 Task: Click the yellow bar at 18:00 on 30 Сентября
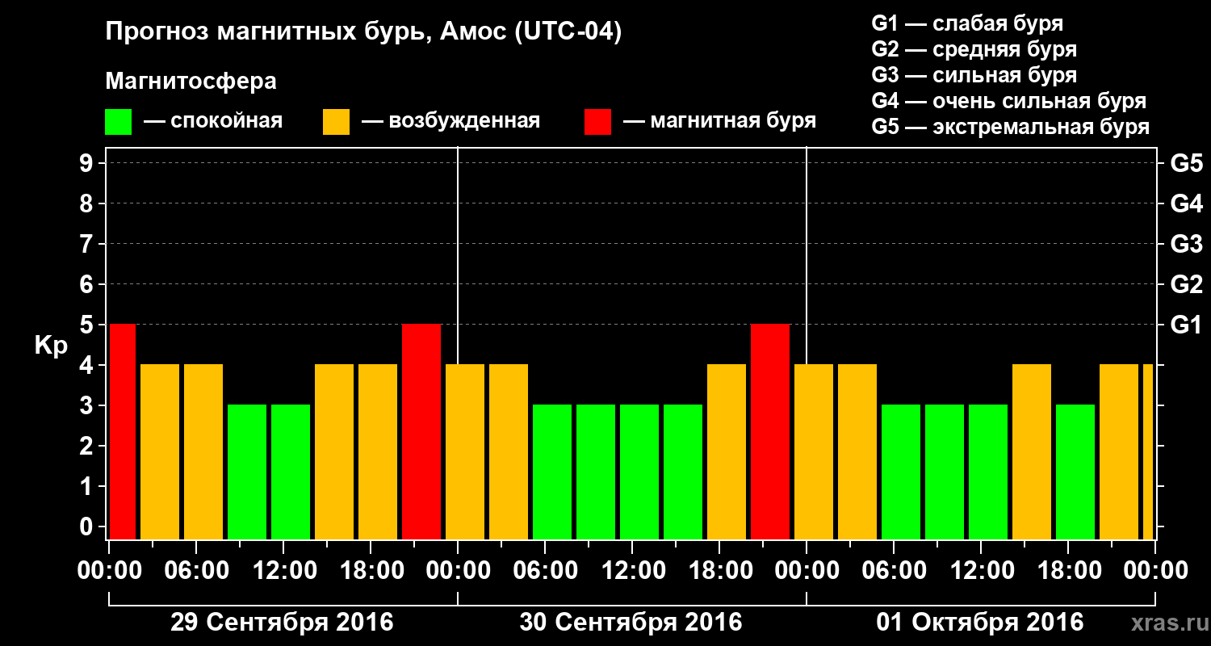click(727, 451)
